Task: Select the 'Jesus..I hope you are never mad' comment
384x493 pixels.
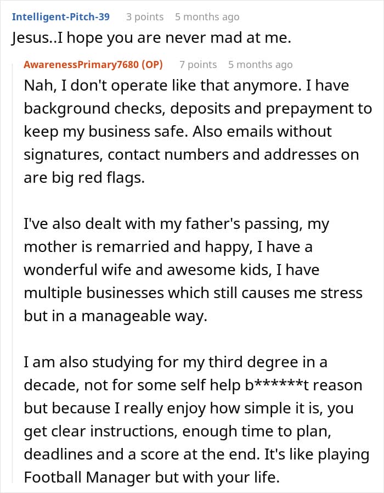Action: click(151, 38)
